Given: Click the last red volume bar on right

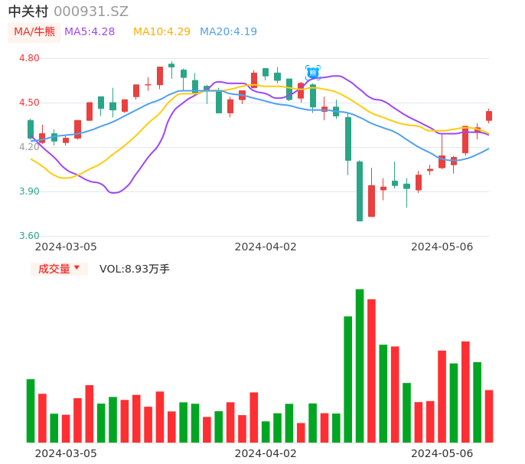Looking at the screenshot, I should (489, 416).
